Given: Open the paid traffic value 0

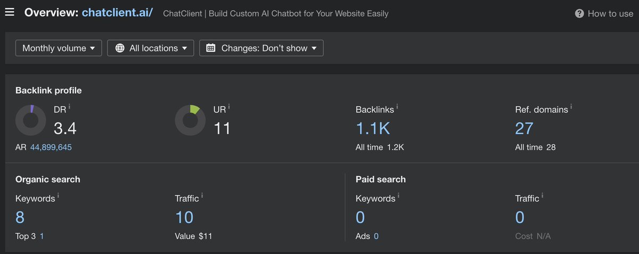Looking at the screenshot, I should [x=520, y=217].
